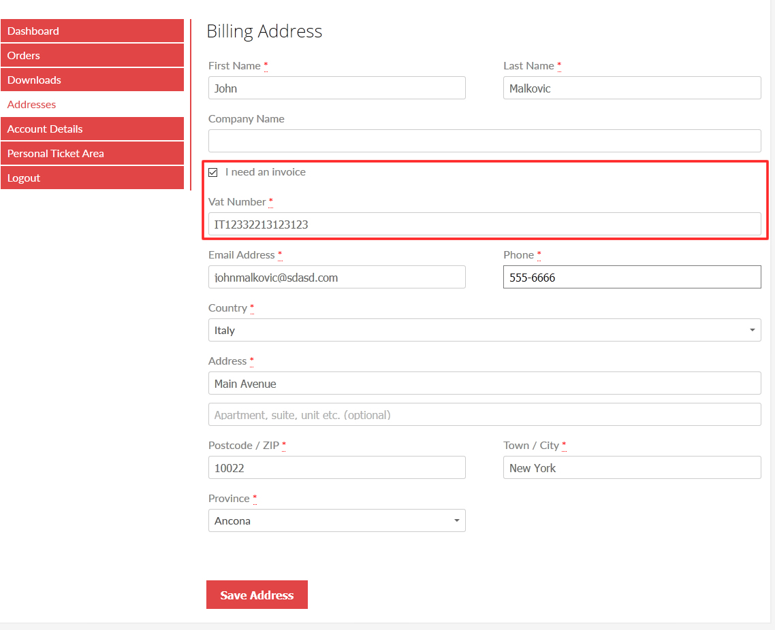Click Logout in the sidebar
The width and height of the screenshot is (775, 630).
click(92, 178)
